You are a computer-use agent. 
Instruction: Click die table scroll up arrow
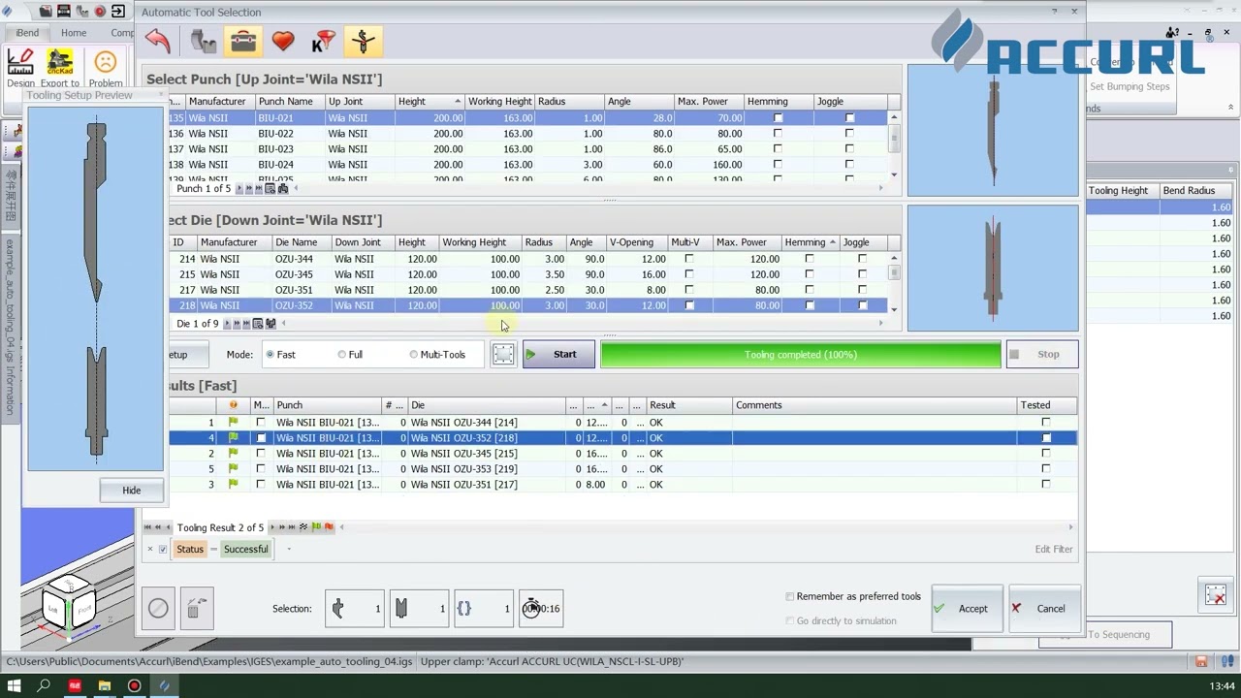(894, 259)
